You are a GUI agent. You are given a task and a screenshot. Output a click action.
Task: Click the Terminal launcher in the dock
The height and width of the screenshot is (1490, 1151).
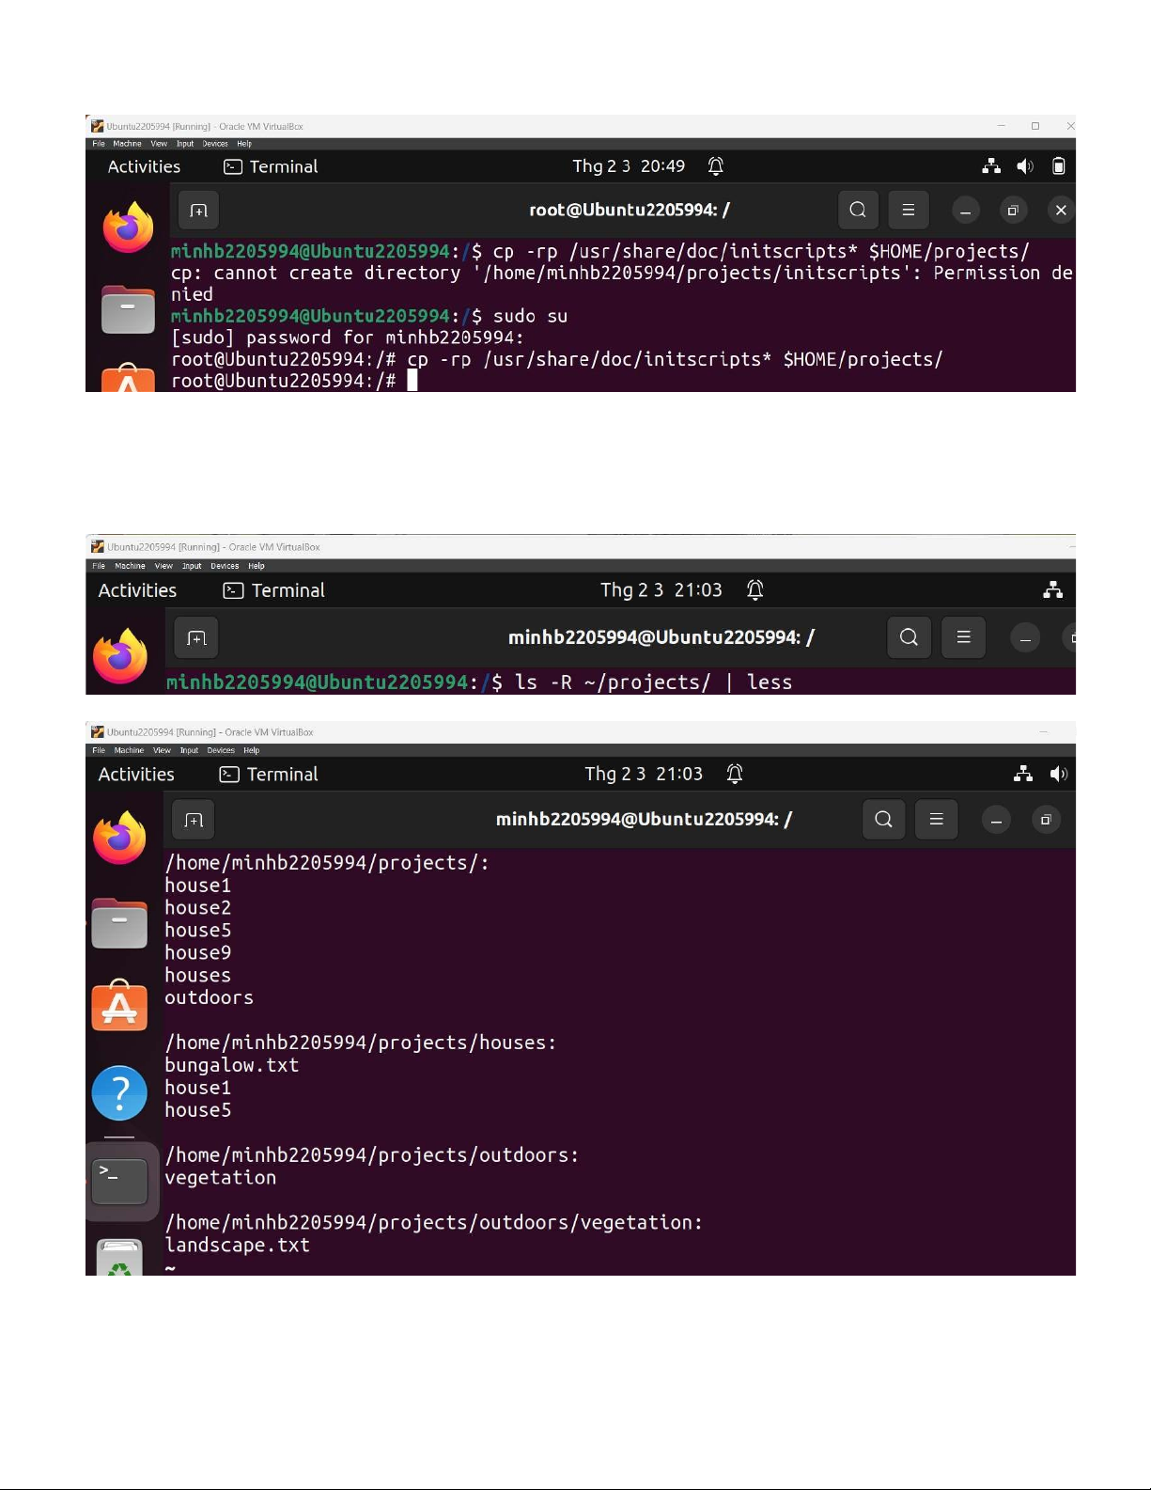pos(119,1182)
